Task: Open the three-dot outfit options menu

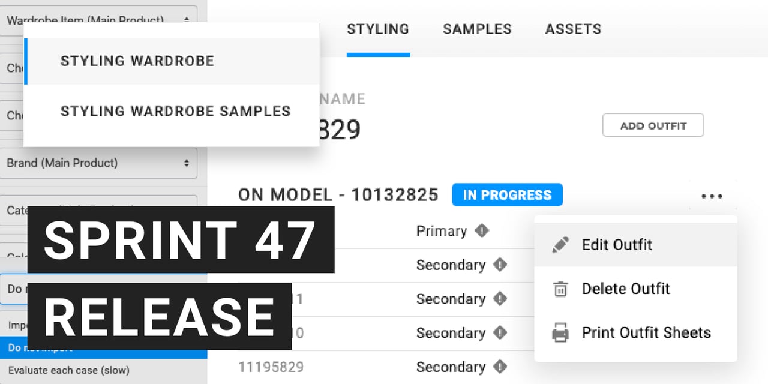Action: pyautogui.click(x=712, y=196)
